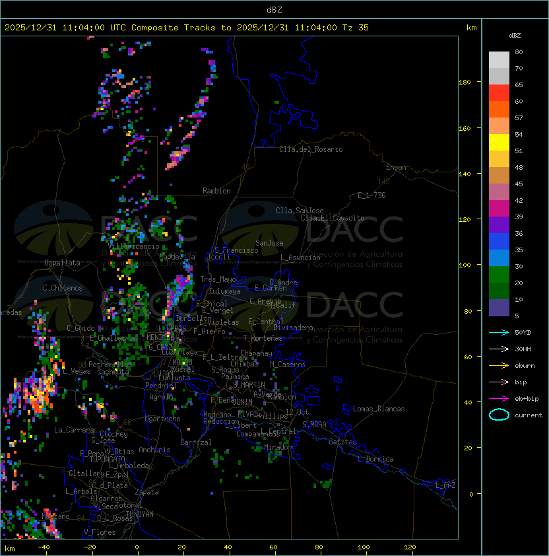Click the E_1-736 station label

coord(371,195)
